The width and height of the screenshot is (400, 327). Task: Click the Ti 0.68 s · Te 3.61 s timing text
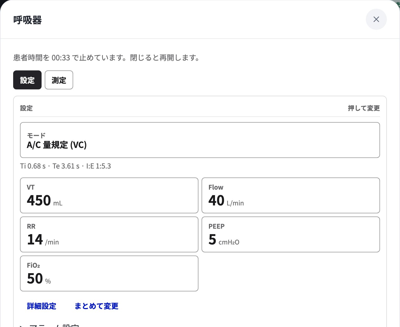pyautogui.click(x=66, y=166)
